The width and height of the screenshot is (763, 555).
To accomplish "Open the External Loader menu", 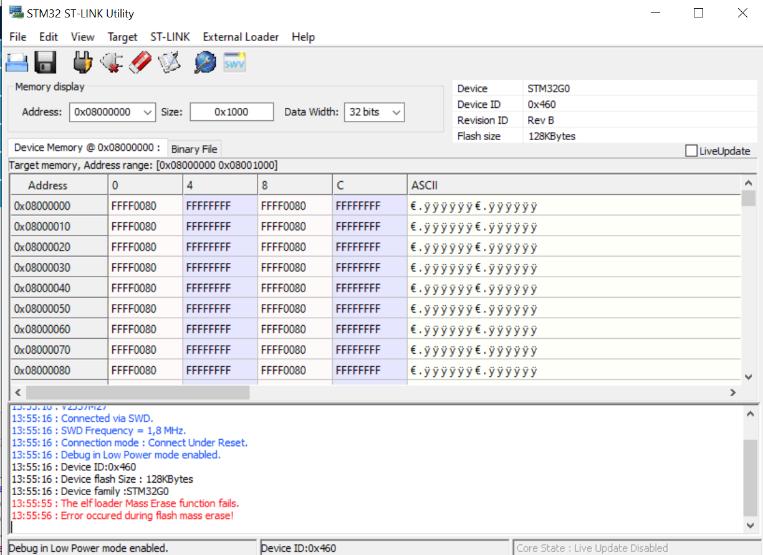I will tap(240, 37).
